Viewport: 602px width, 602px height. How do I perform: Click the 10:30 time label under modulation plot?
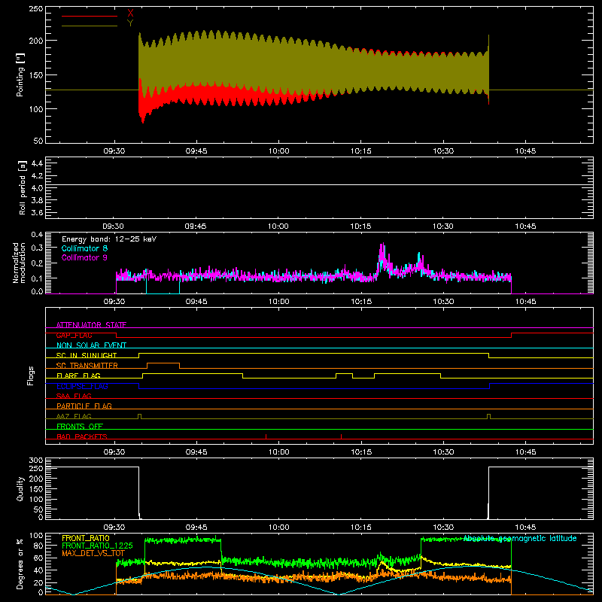click(x=443, y=302)
